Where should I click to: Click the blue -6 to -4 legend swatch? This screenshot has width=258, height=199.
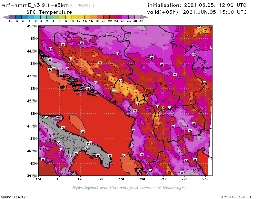click(25, 17)
